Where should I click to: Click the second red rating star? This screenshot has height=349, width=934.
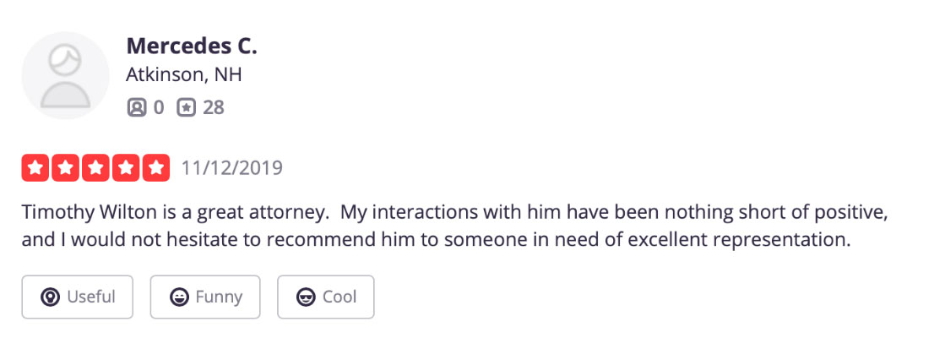(x=66, y=168)
